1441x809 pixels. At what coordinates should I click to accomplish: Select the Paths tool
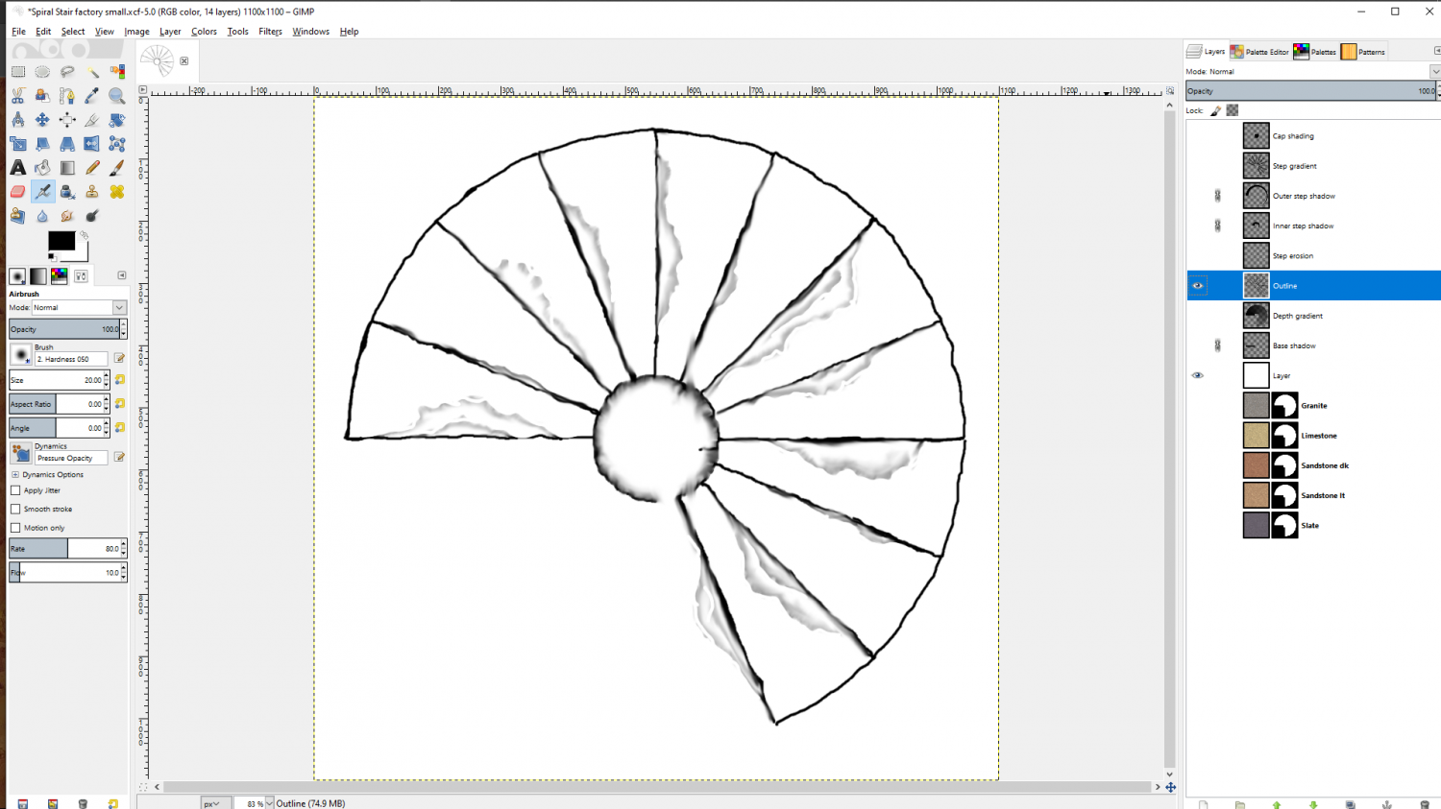tap(67, 96)
